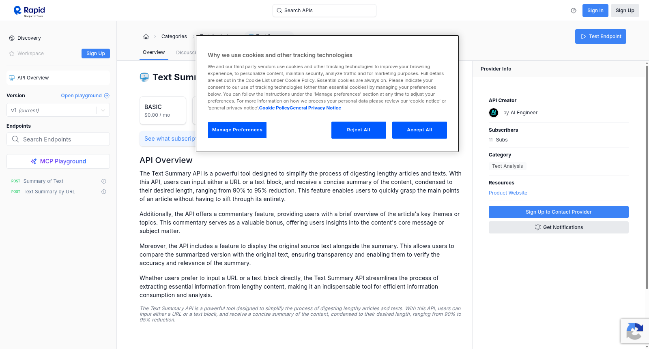649x349 pixels.
Task: Click the Workspace sidebar item
Action: [x=30, y=54]
